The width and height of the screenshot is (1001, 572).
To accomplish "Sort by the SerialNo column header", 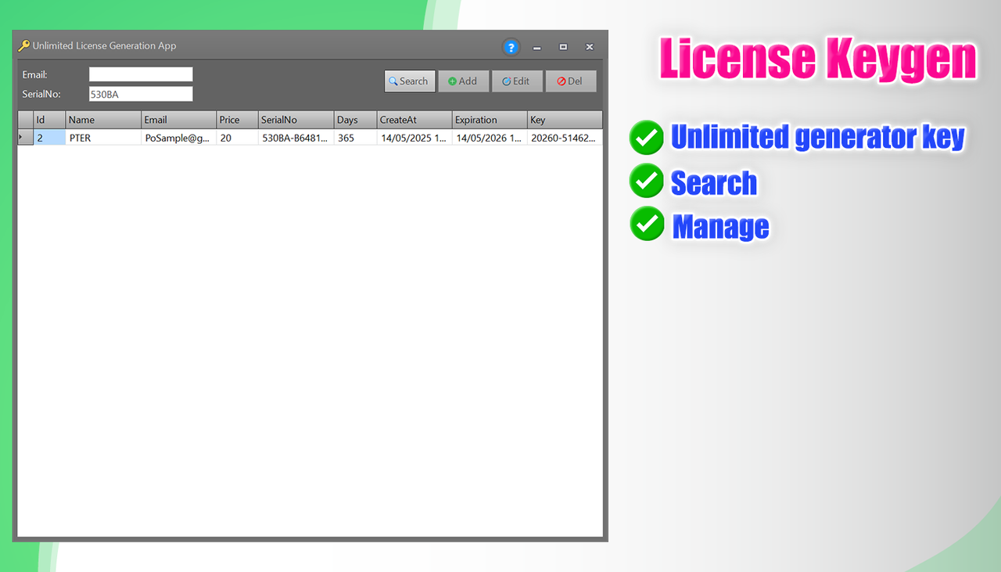I will coord(296,120).
